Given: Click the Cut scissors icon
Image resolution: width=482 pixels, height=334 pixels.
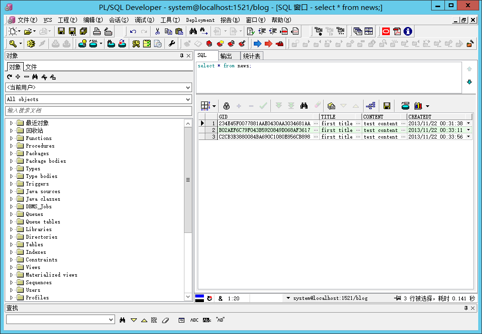Looking at the screenshot, I should tap(157, 31).
